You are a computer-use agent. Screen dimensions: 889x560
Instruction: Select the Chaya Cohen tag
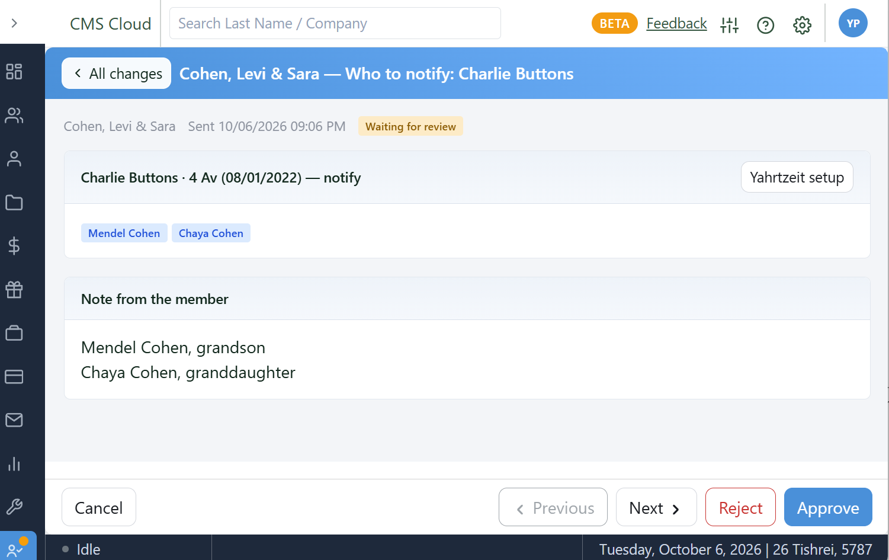click(211, 233)
